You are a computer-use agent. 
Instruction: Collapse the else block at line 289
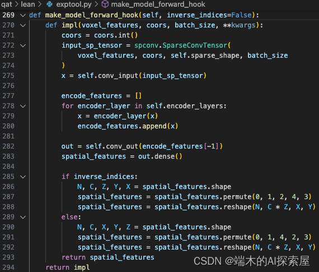(23, 217)
